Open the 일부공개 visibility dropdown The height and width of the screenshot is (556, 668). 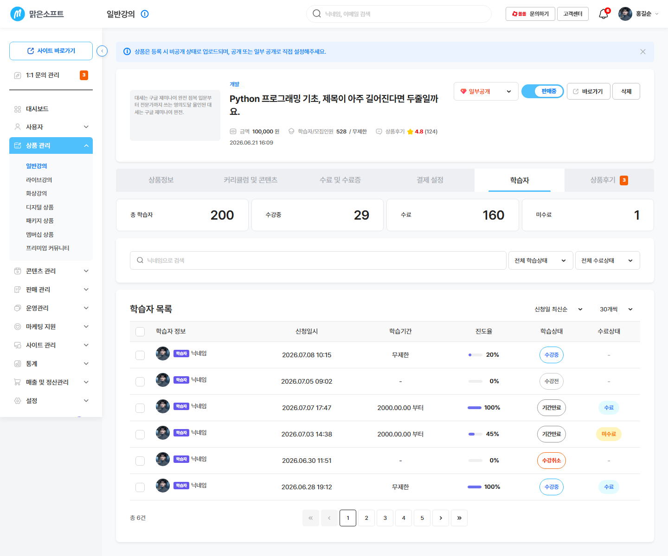coord(486,91)
